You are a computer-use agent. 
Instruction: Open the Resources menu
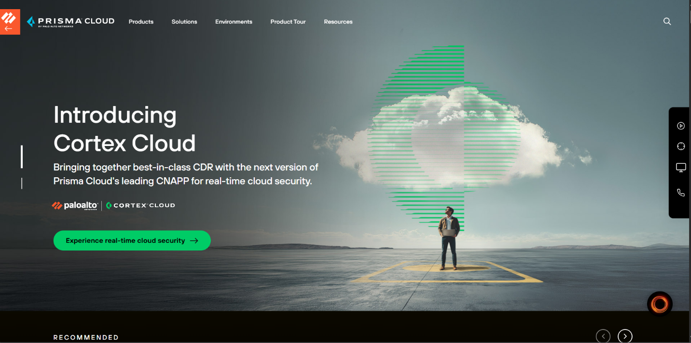(338, 22)
